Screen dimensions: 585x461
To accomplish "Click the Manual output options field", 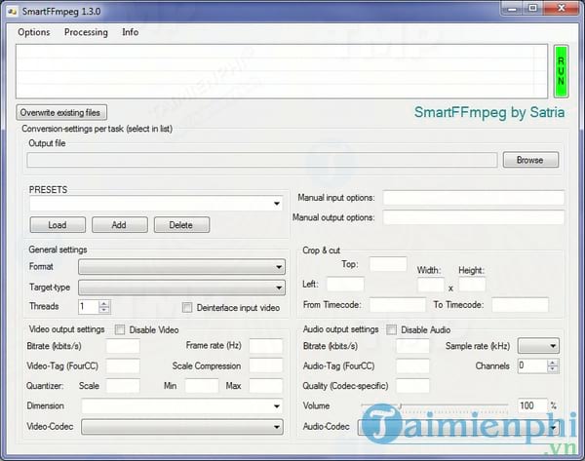I will [x=474, y=217].
